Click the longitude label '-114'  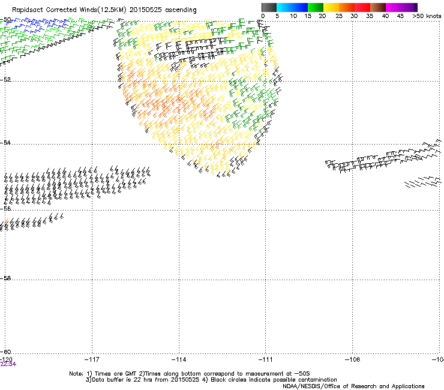click(179, 359)
